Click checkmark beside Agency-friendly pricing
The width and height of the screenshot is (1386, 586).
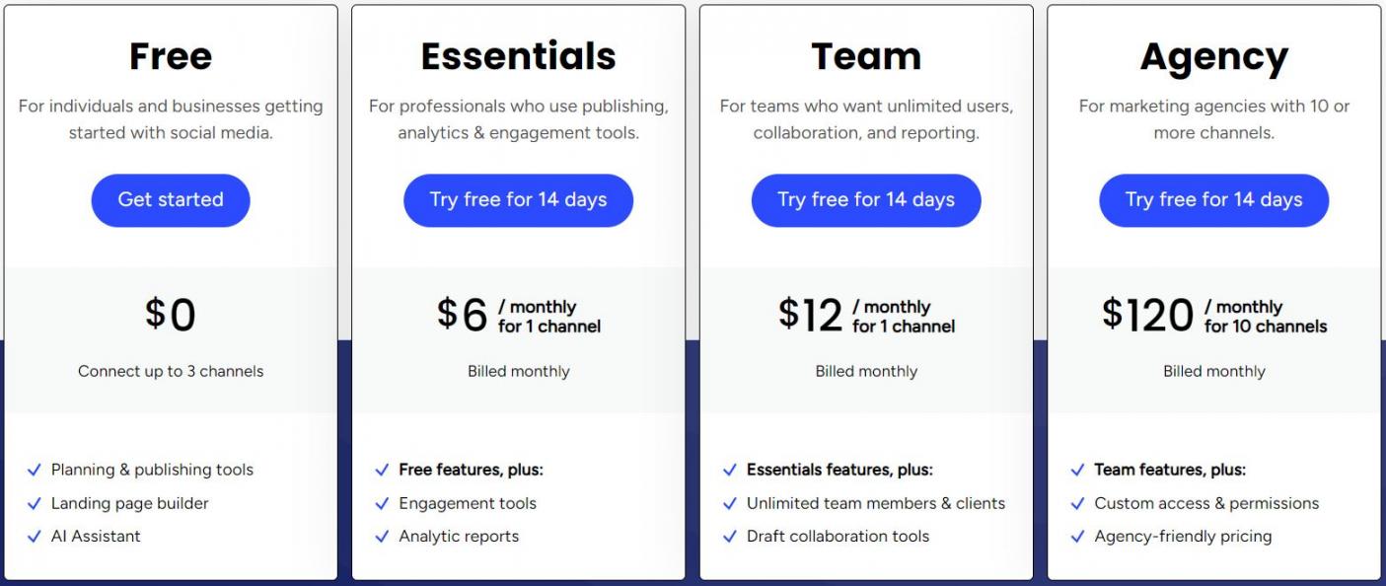[1078, 537]
